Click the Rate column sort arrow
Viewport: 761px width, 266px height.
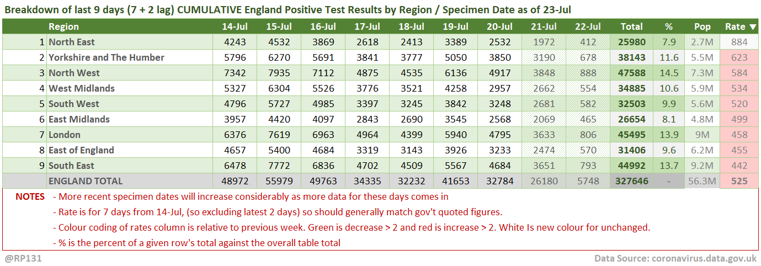coord(753,26)
